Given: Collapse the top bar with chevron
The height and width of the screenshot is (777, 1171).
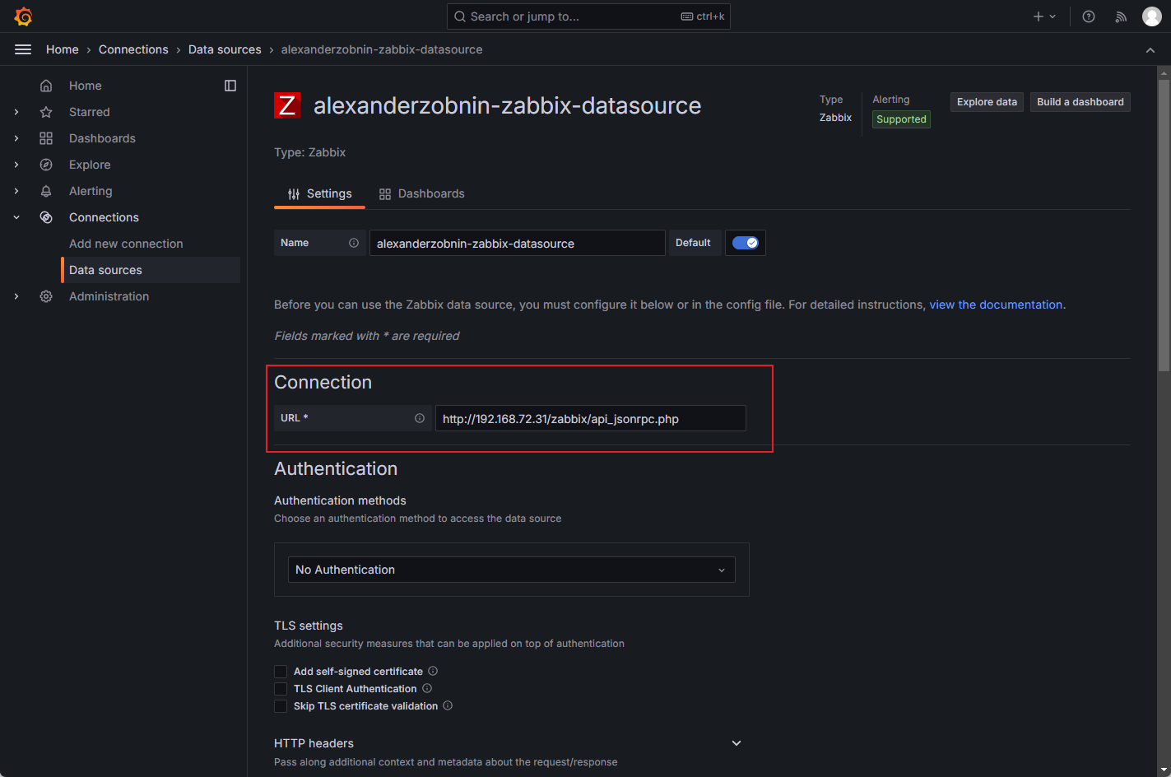Looking at the screenshot, I should click(1150, 50).
